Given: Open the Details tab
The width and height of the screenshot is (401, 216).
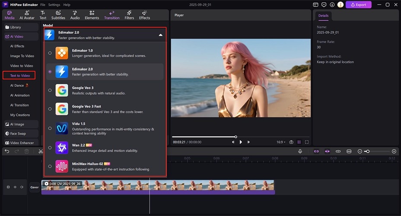Looking at the screenshot, I should tap(323, 16).
